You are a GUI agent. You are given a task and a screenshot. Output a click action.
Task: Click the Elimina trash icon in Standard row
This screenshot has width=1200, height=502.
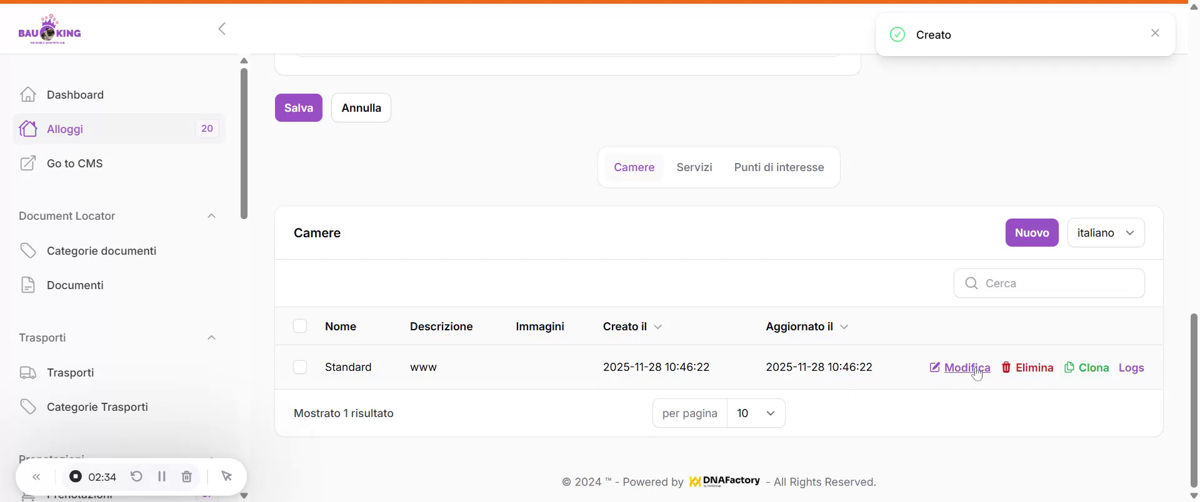click(x=1006, y=367)
